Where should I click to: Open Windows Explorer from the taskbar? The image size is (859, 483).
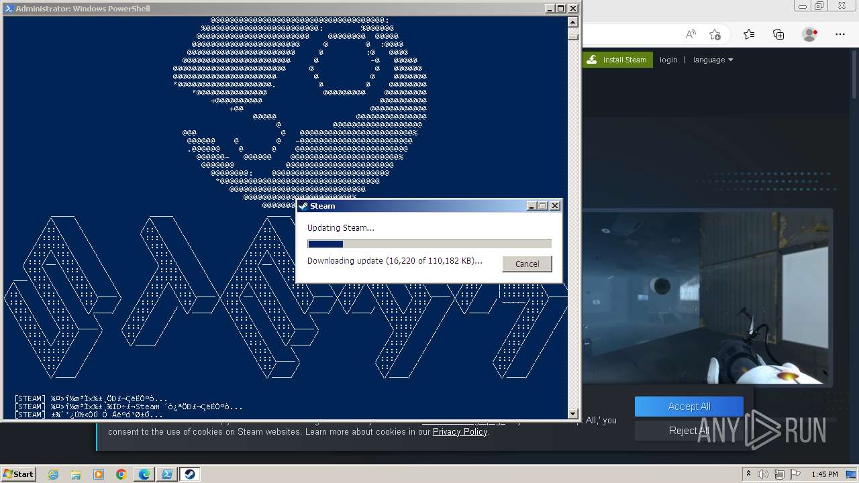[76, 474]
